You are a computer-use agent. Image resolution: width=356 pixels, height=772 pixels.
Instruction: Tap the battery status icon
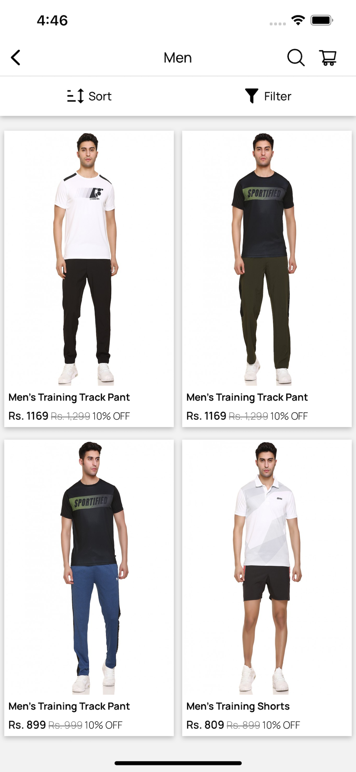pyautogui.click(x=322, y=20)
